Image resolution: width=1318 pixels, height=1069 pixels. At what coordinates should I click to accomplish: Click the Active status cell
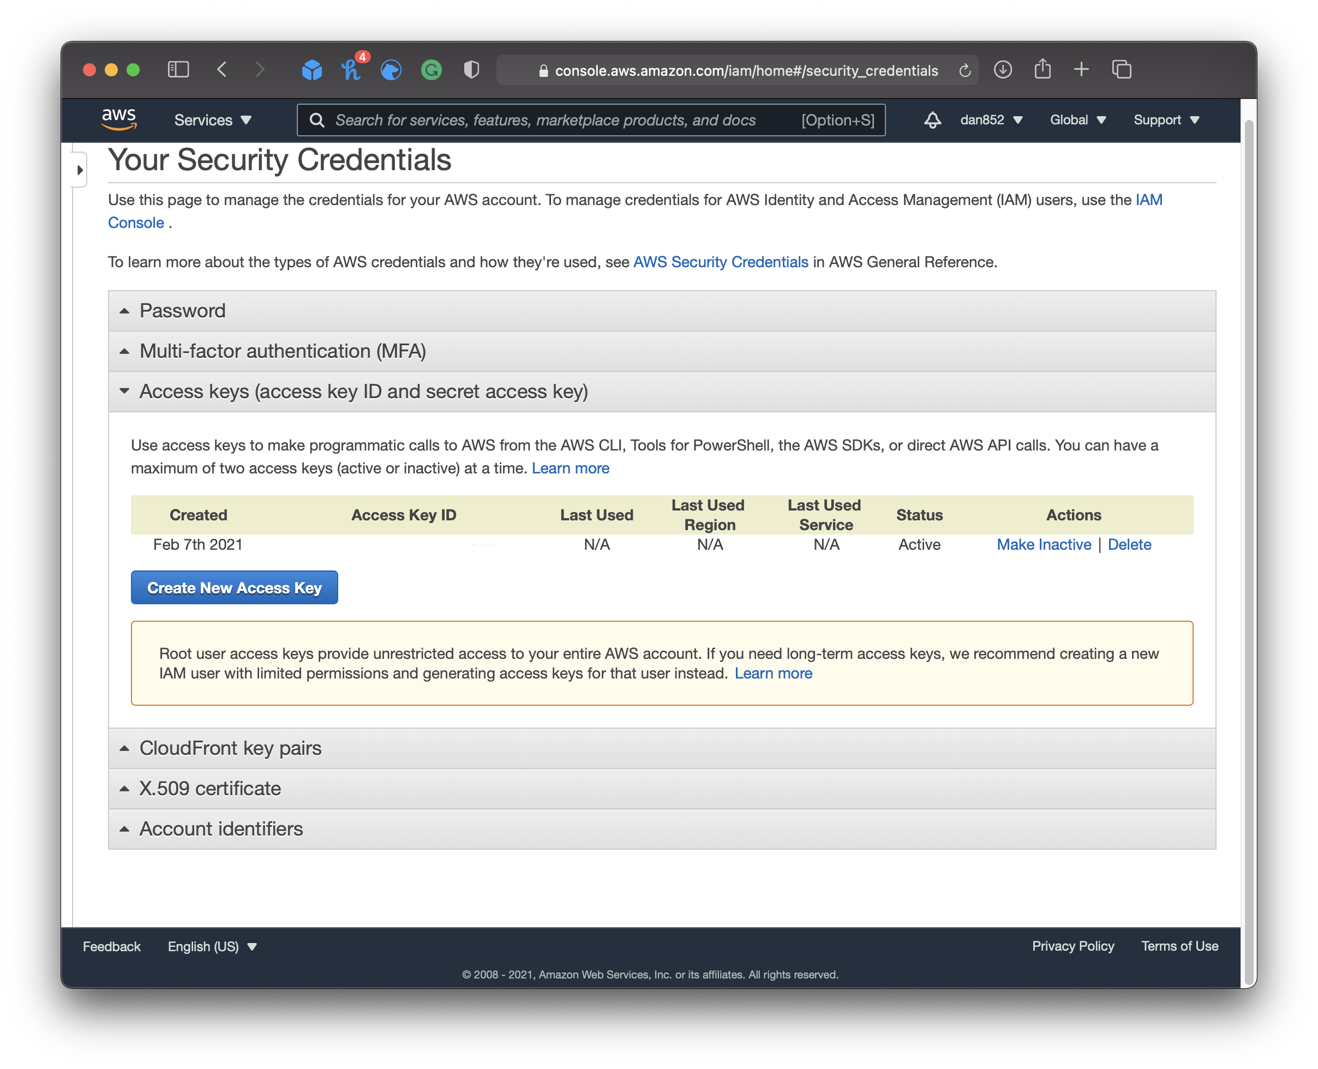pyautogui.click(x=919, y=545)
